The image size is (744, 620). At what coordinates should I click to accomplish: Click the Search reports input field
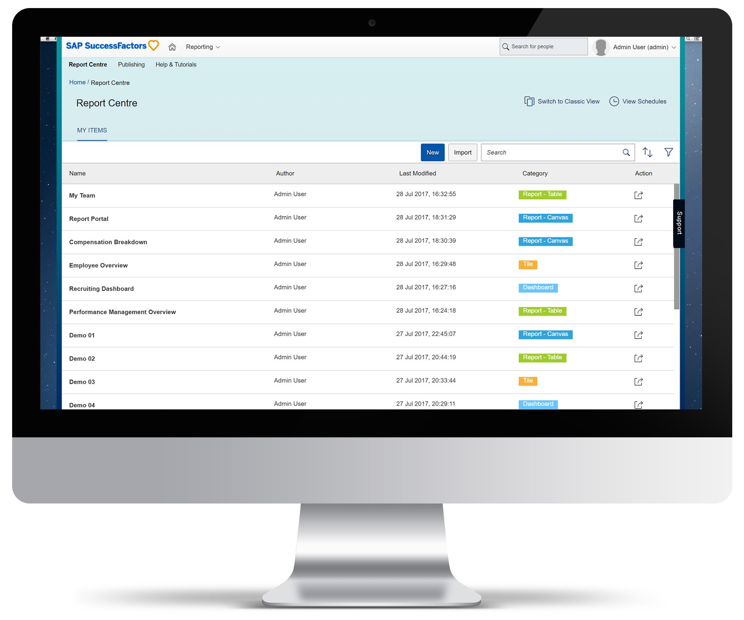tap(557, 152)
